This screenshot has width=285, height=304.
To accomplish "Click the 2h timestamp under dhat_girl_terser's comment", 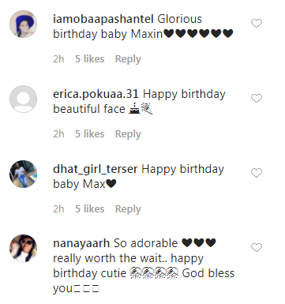I will [x=58, y=209].
